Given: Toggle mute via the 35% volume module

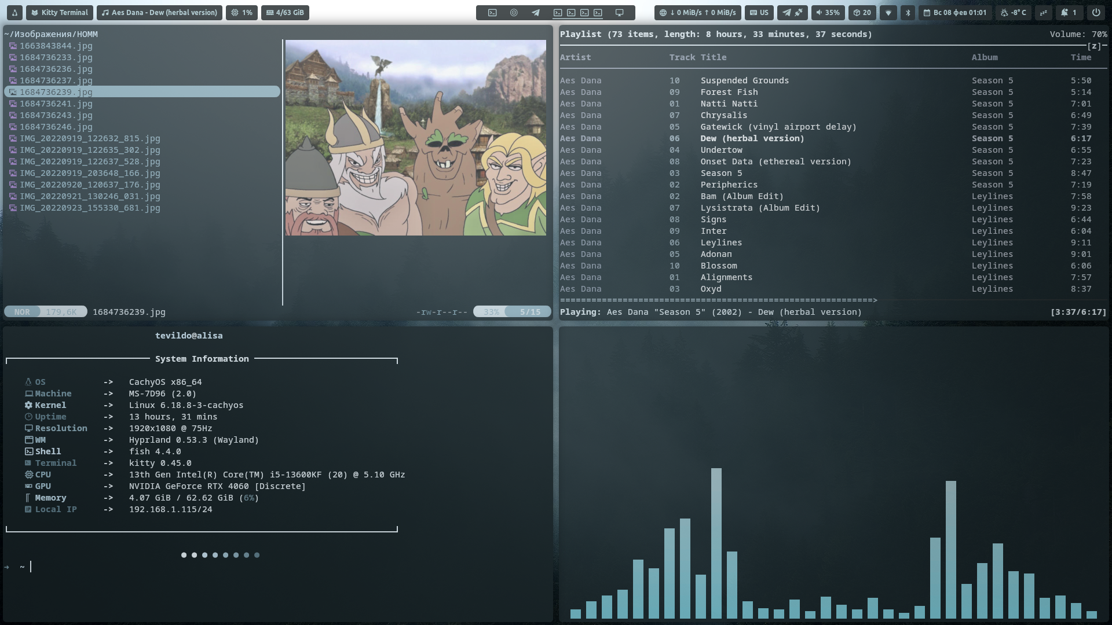Looking at the screenshot, I should pos(828,12).
